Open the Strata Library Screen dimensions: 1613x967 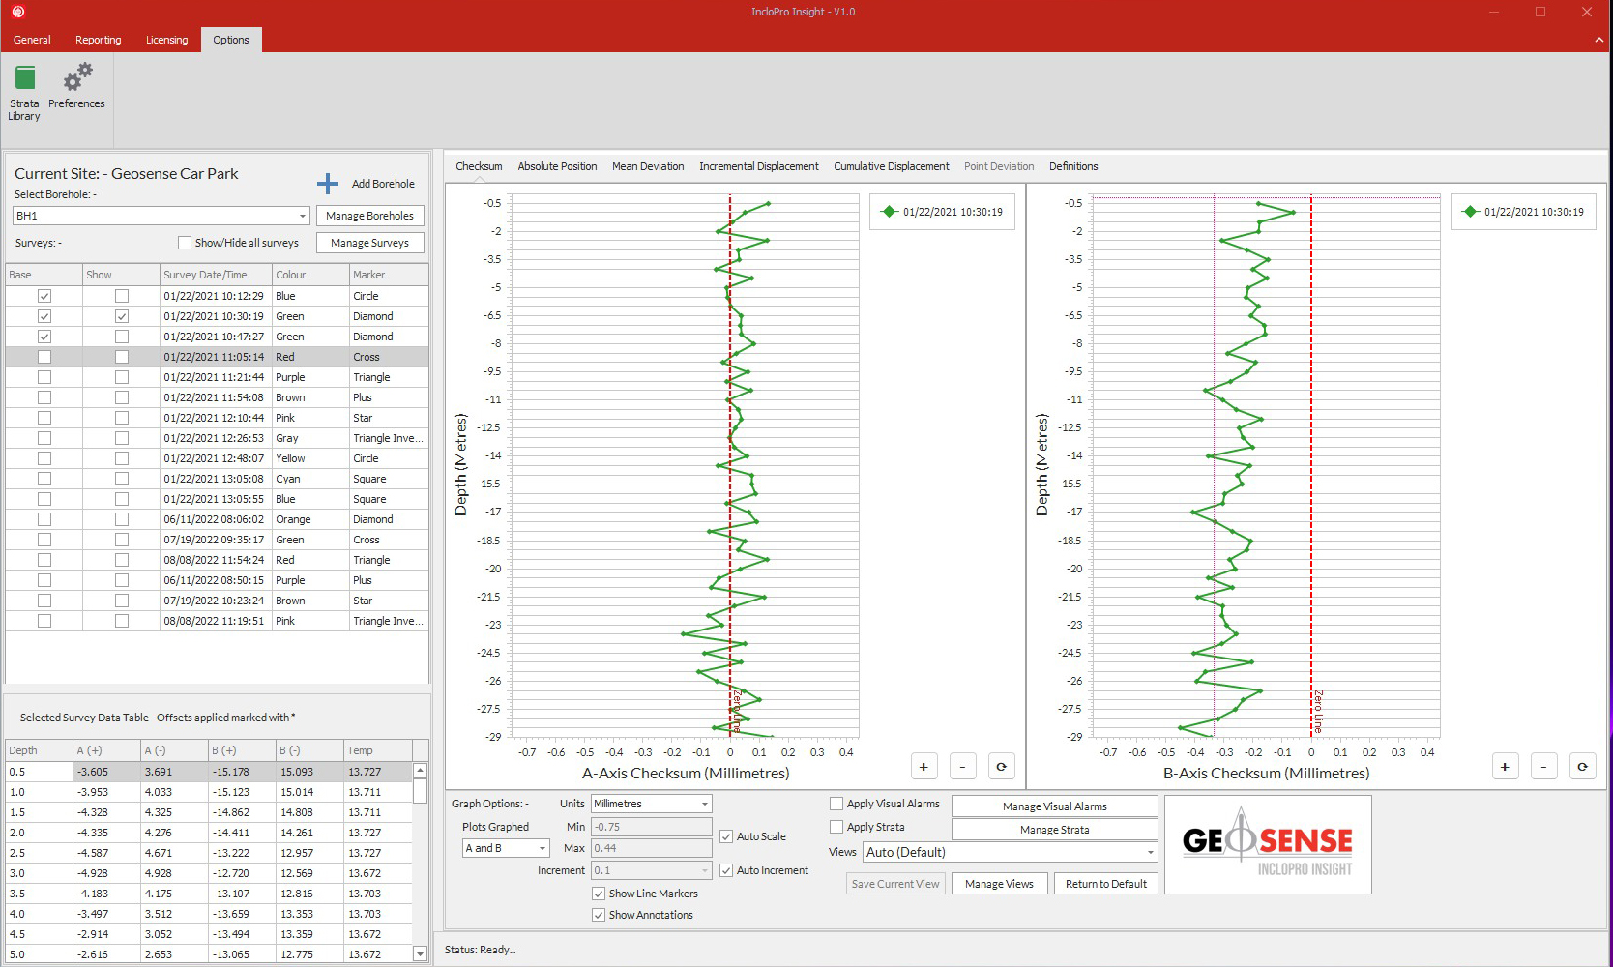pos(24,93)
